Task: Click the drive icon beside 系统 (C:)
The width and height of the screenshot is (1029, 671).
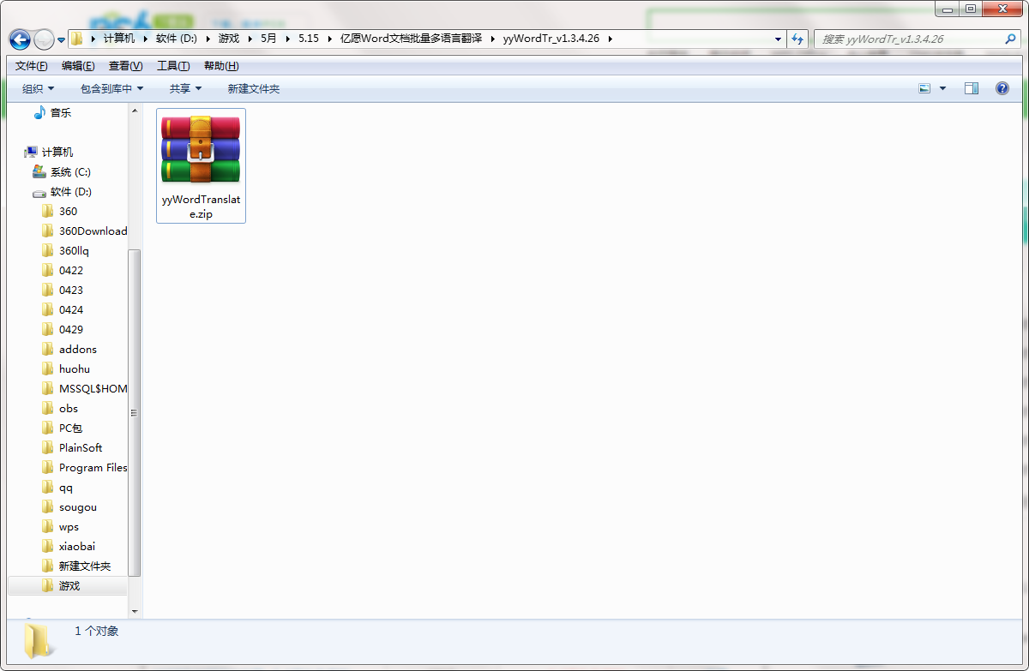Action: tap(39, 171)
